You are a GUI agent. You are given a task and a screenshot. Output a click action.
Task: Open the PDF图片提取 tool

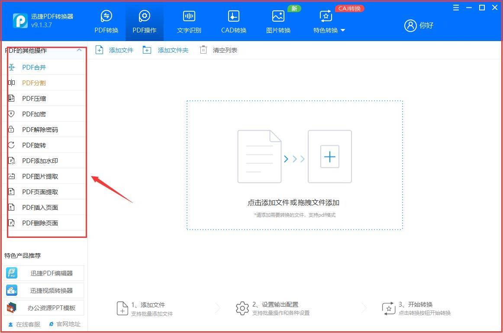point(39,176)
